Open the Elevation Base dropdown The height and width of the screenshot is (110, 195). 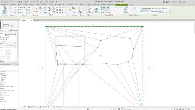(x=166, y=9)
